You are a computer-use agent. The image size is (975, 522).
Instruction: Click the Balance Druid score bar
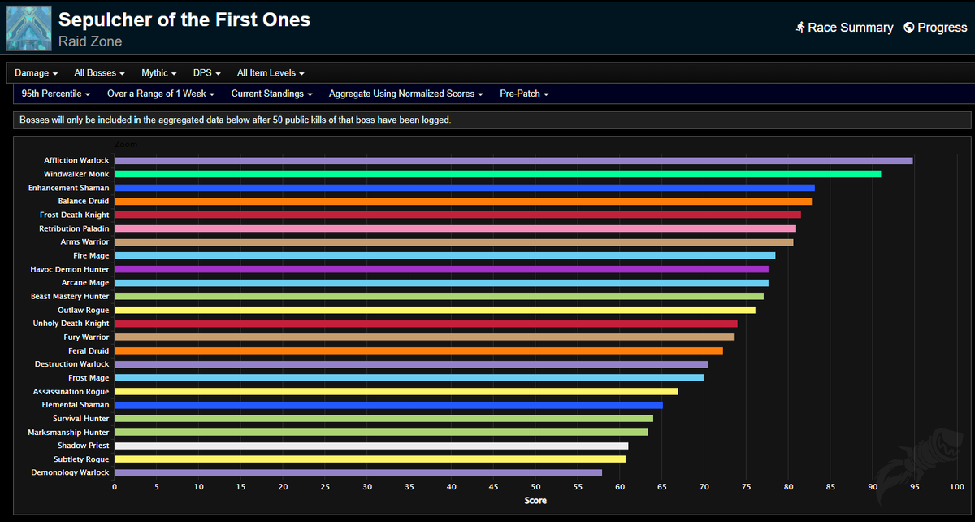[x=463, y=202]
